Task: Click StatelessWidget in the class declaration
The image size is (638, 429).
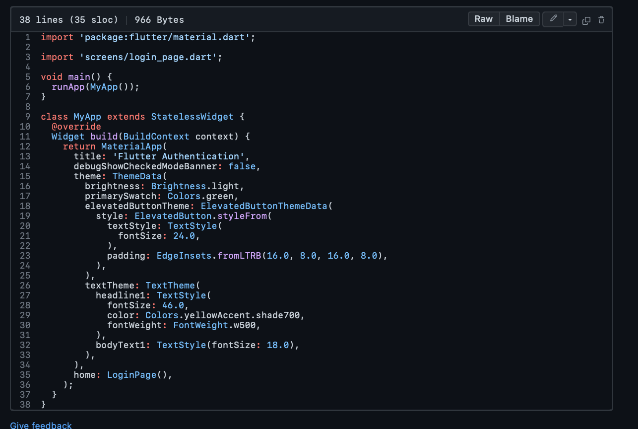Action: (192, 117)
